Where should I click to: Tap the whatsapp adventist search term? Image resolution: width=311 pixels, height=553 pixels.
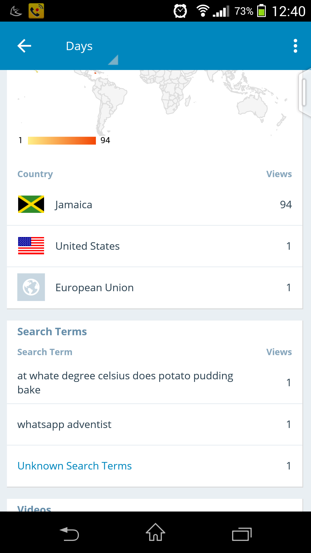coord(65,425)
